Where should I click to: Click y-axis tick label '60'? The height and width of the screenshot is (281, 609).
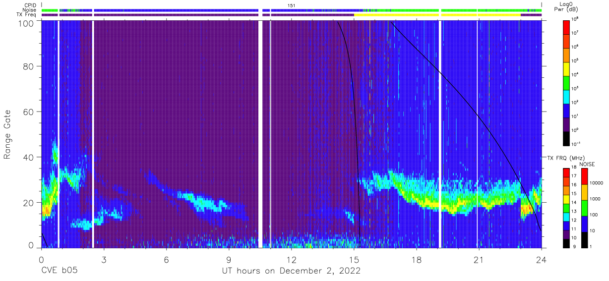point(29,112)
